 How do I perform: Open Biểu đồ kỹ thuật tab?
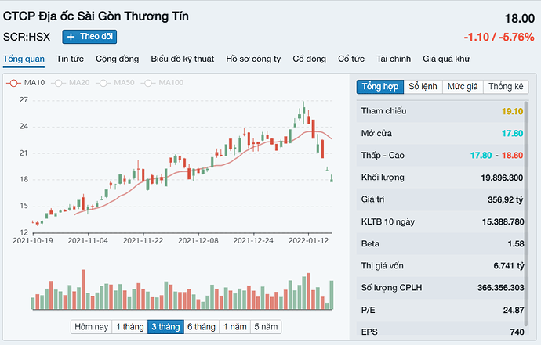[183, 59]
